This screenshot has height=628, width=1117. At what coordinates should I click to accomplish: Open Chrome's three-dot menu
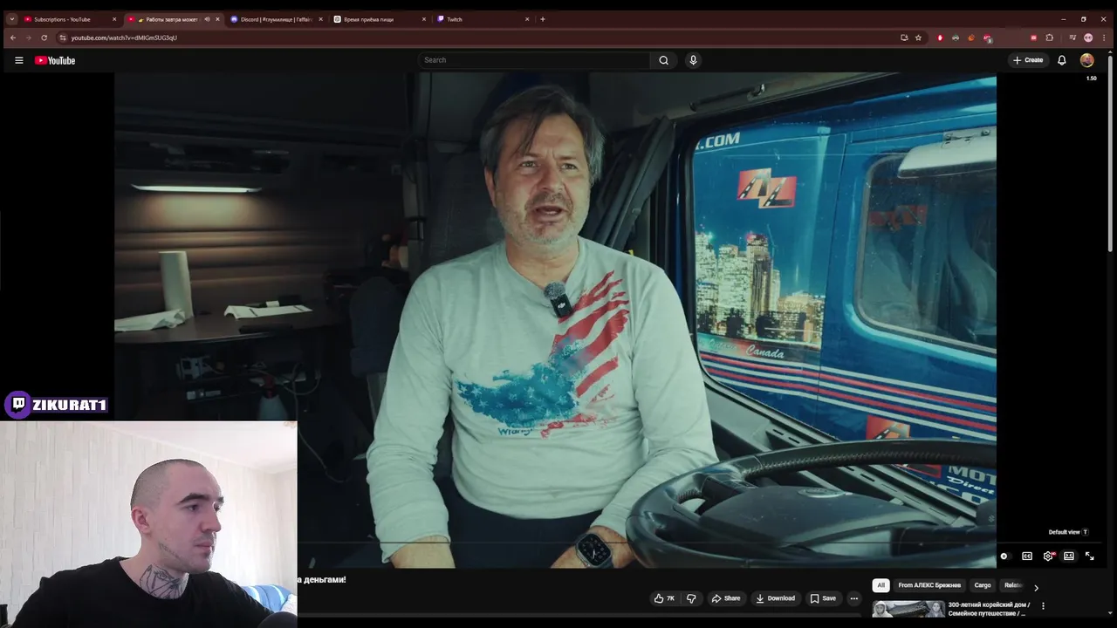[1104, 38]
